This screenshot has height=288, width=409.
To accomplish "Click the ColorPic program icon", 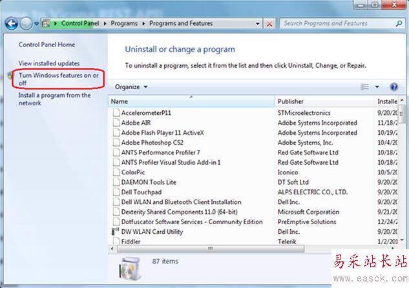I will click(x=116, y=172).
